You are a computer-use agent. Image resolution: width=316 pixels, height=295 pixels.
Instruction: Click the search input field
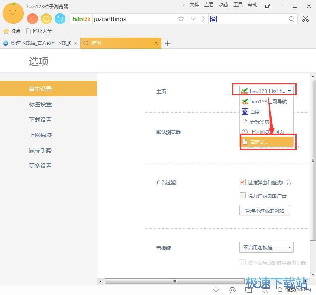click(x=252, y=19)
